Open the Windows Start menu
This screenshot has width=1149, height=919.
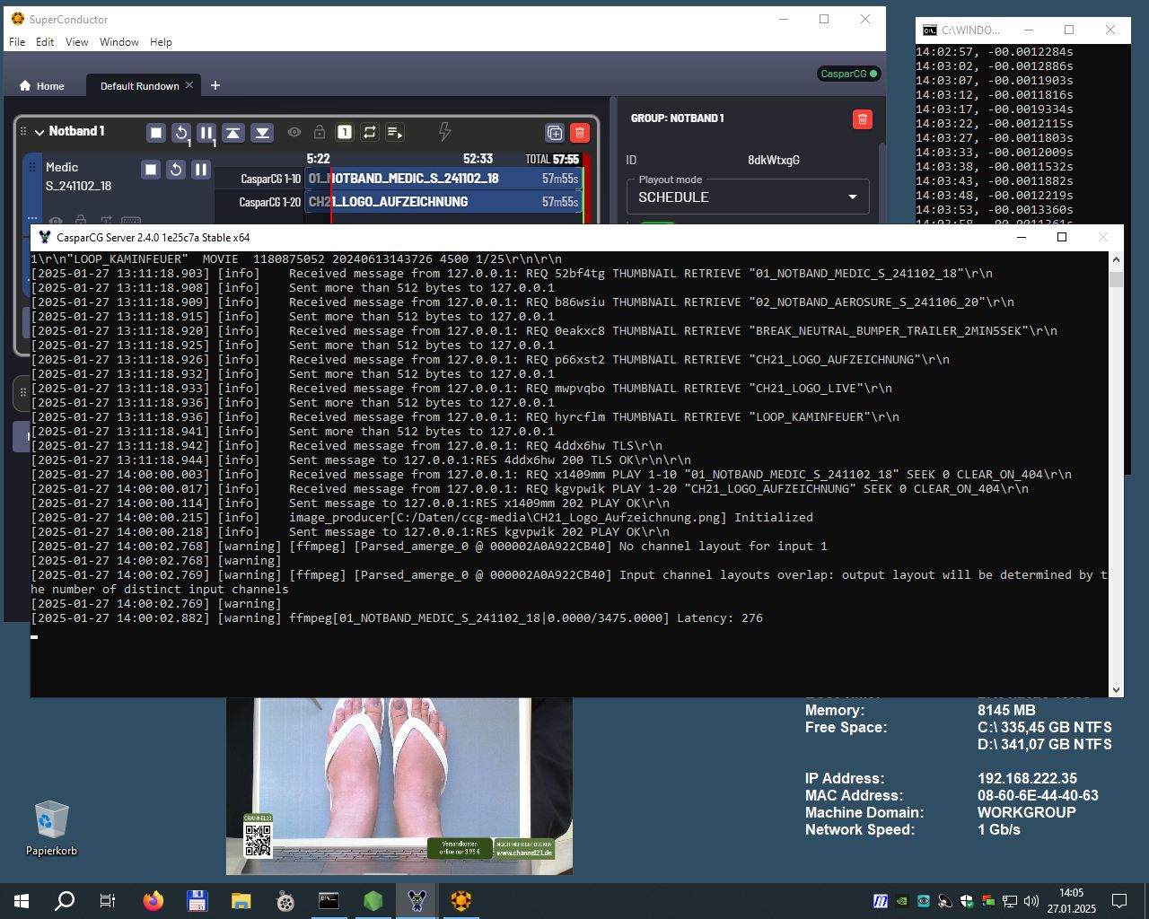click(22, 901)
